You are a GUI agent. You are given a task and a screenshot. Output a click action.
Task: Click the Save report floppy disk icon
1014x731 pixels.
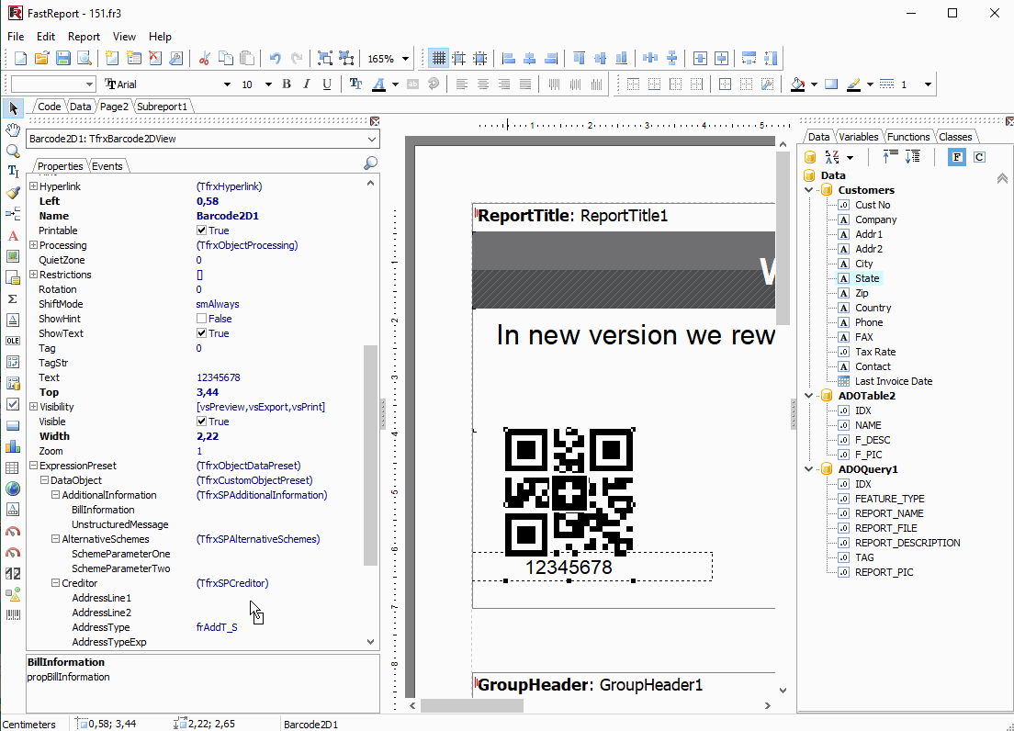point(62,58)
